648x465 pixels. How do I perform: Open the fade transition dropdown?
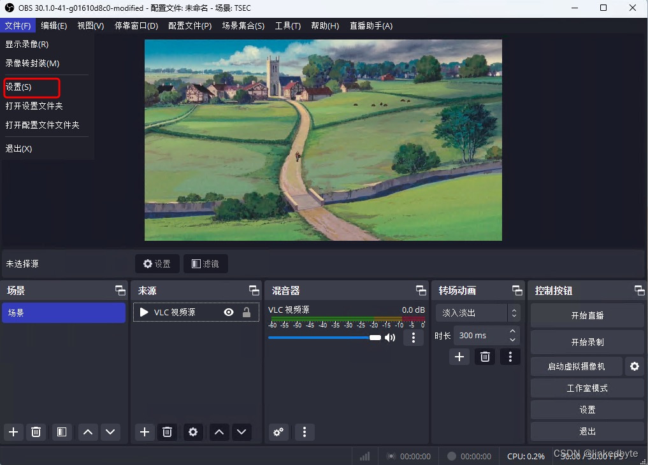pyautogui.click(x=478, y=313)
